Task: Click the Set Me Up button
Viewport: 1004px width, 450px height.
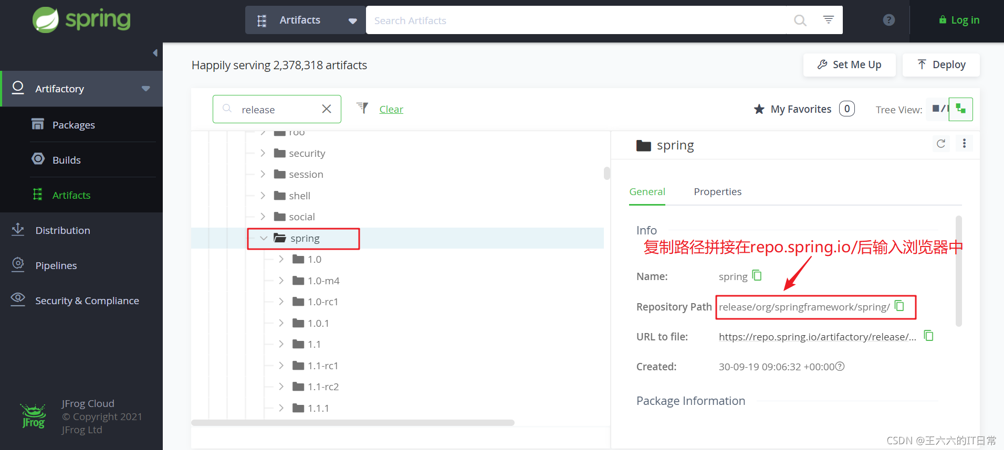Action: point(849,65)
